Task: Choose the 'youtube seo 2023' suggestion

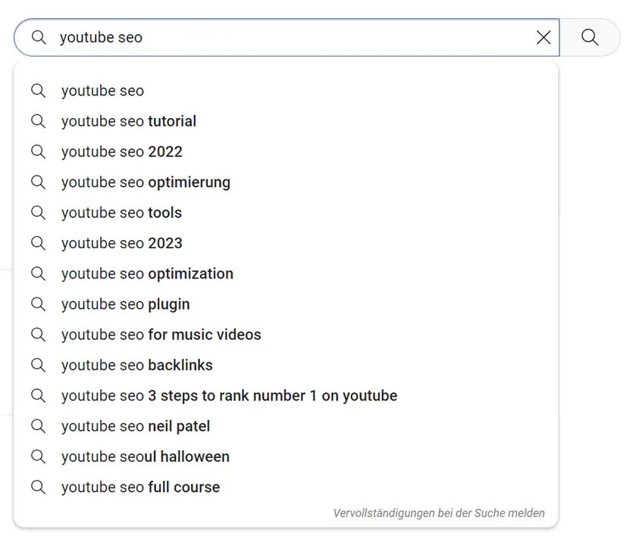Action: [122, 243]
